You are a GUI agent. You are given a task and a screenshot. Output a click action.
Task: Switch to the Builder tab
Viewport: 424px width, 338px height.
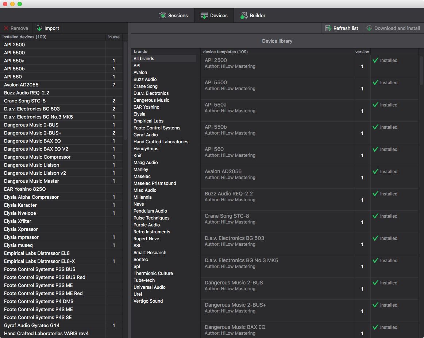(x=253, y=15)
